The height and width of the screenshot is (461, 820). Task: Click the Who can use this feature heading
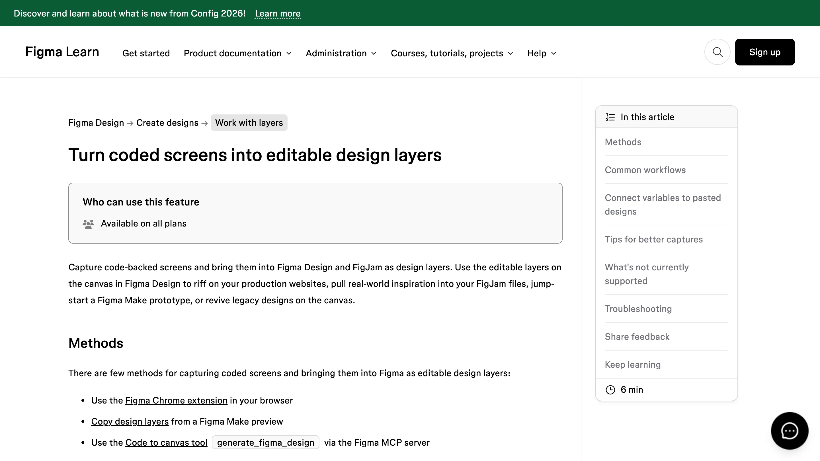point(141,202)
